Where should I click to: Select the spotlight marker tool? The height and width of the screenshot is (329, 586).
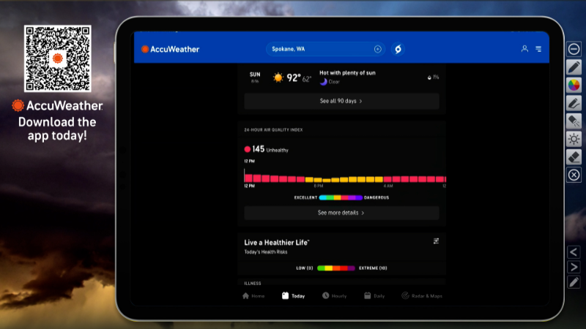point(574,121)
